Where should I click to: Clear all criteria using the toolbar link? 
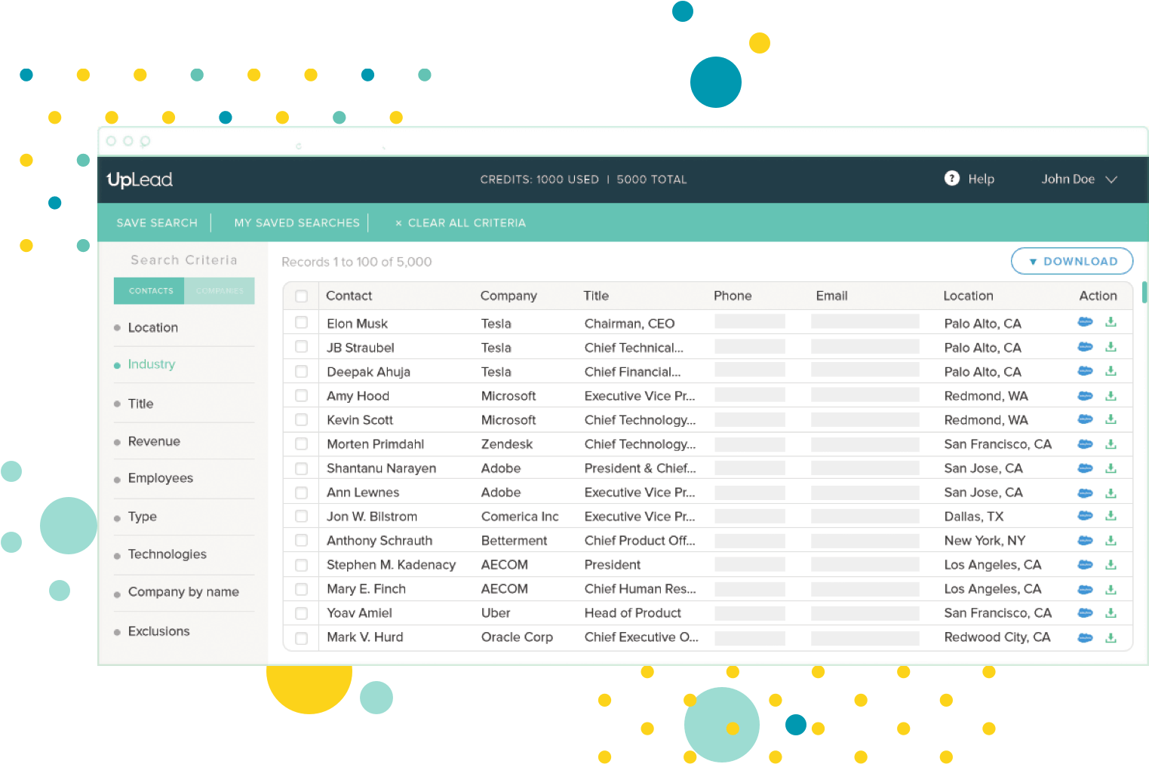point(460,223)
